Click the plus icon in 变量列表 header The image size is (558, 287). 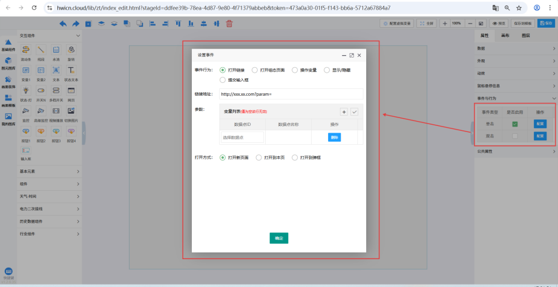pos(344,111)
